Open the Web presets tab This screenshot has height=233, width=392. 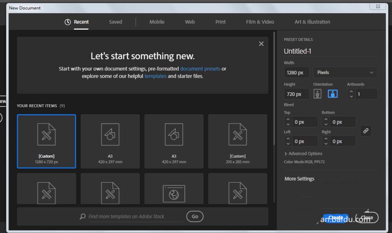[190, 22]
